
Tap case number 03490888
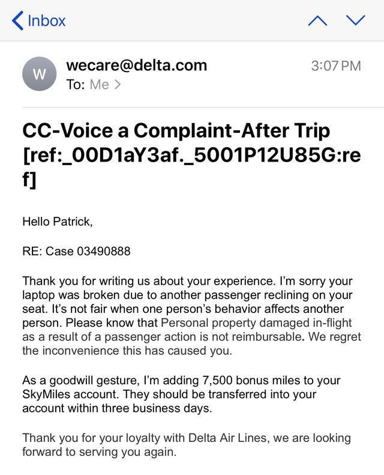(x=103, y=251)
